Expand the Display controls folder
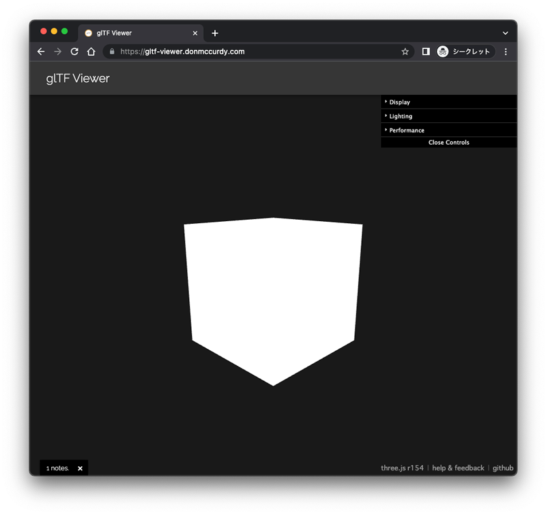Screen dimensions: 546x514 (449, 102)
